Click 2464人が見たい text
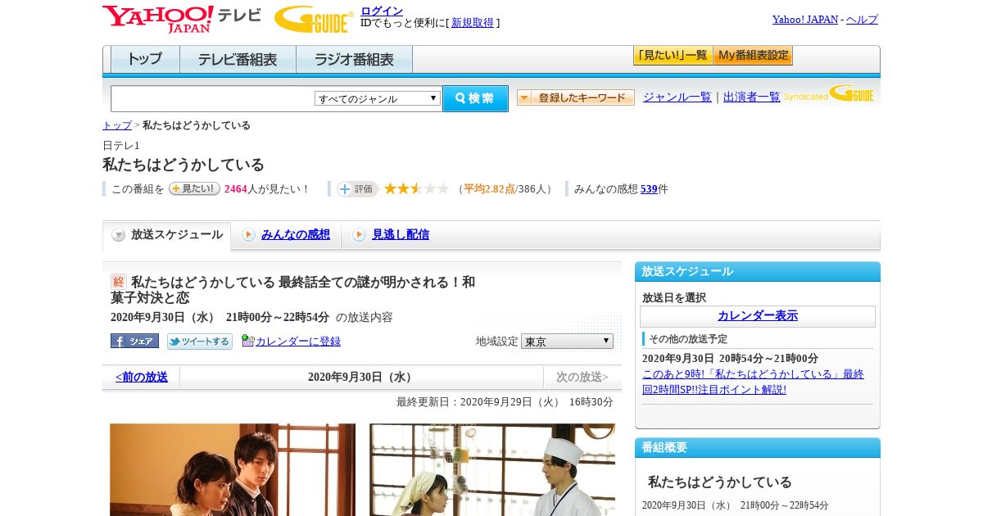Viewport: 983px width, 516px height. coord(266,189)
